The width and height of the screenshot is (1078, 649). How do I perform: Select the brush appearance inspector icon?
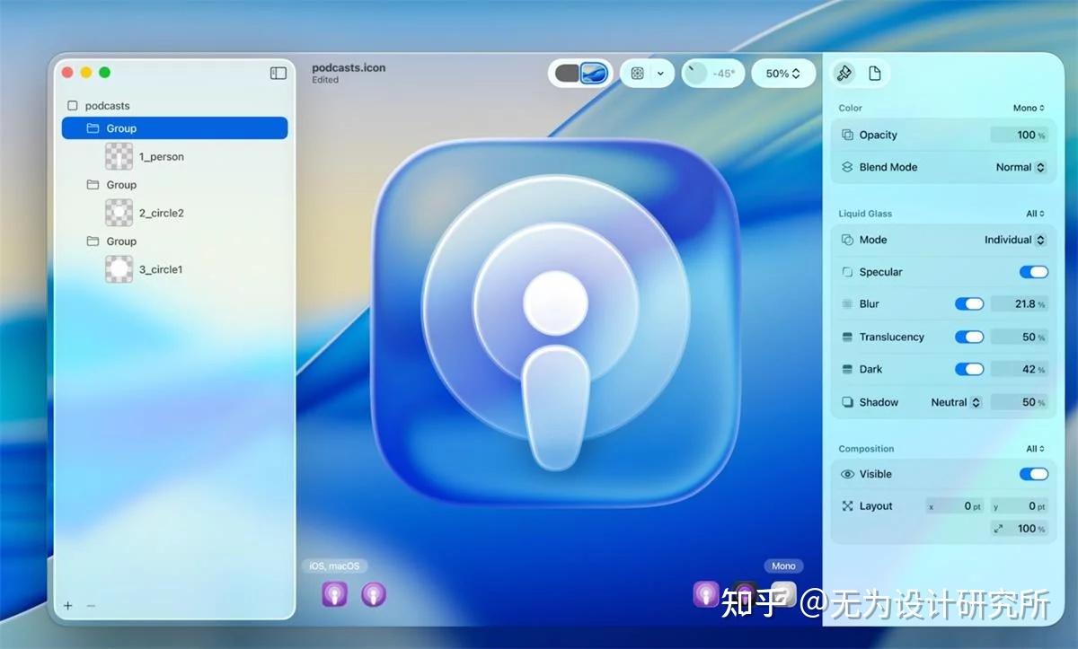tap(844, 74)
